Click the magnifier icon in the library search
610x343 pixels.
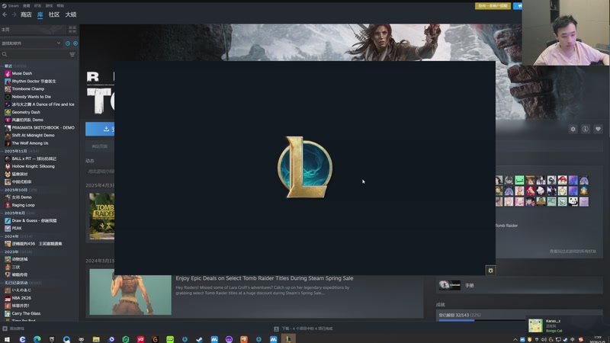click(x=5, y=54)
